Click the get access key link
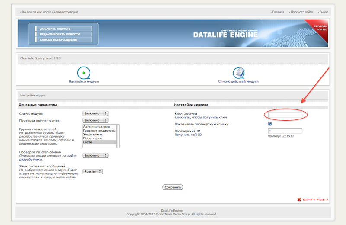The width and height of the screenshot is (346, 225). coord(200,117)
